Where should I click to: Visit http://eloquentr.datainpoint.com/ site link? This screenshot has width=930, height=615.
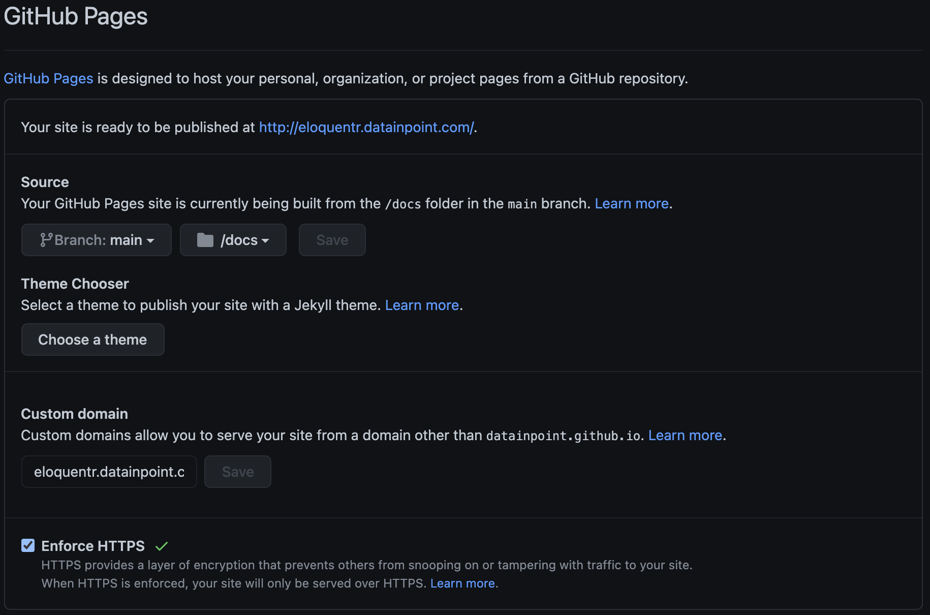point(366,127)
